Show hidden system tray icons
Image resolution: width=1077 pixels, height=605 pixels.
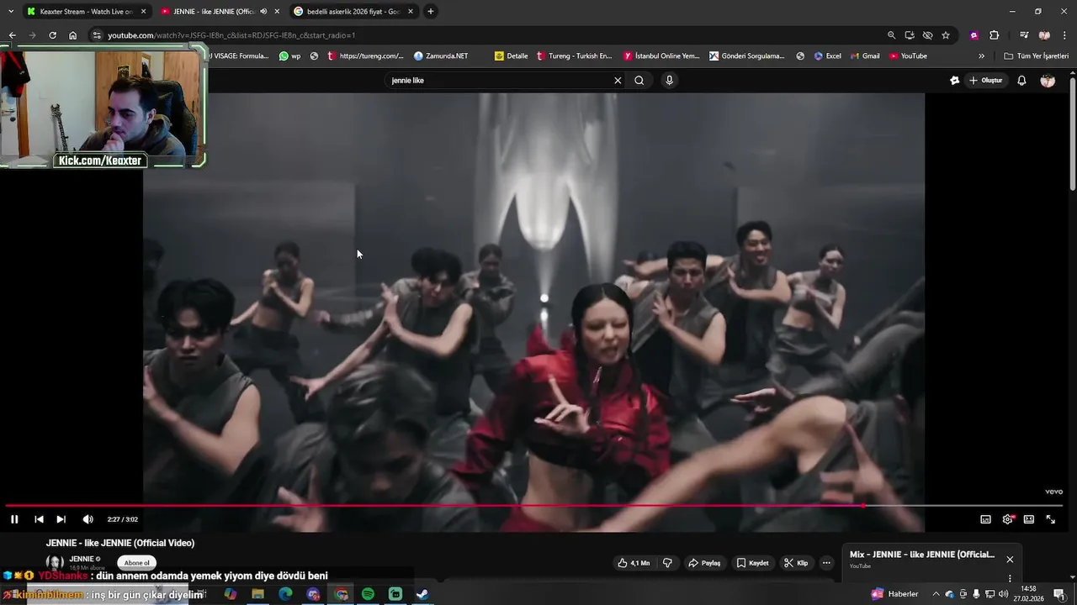(x=936, y=594)
